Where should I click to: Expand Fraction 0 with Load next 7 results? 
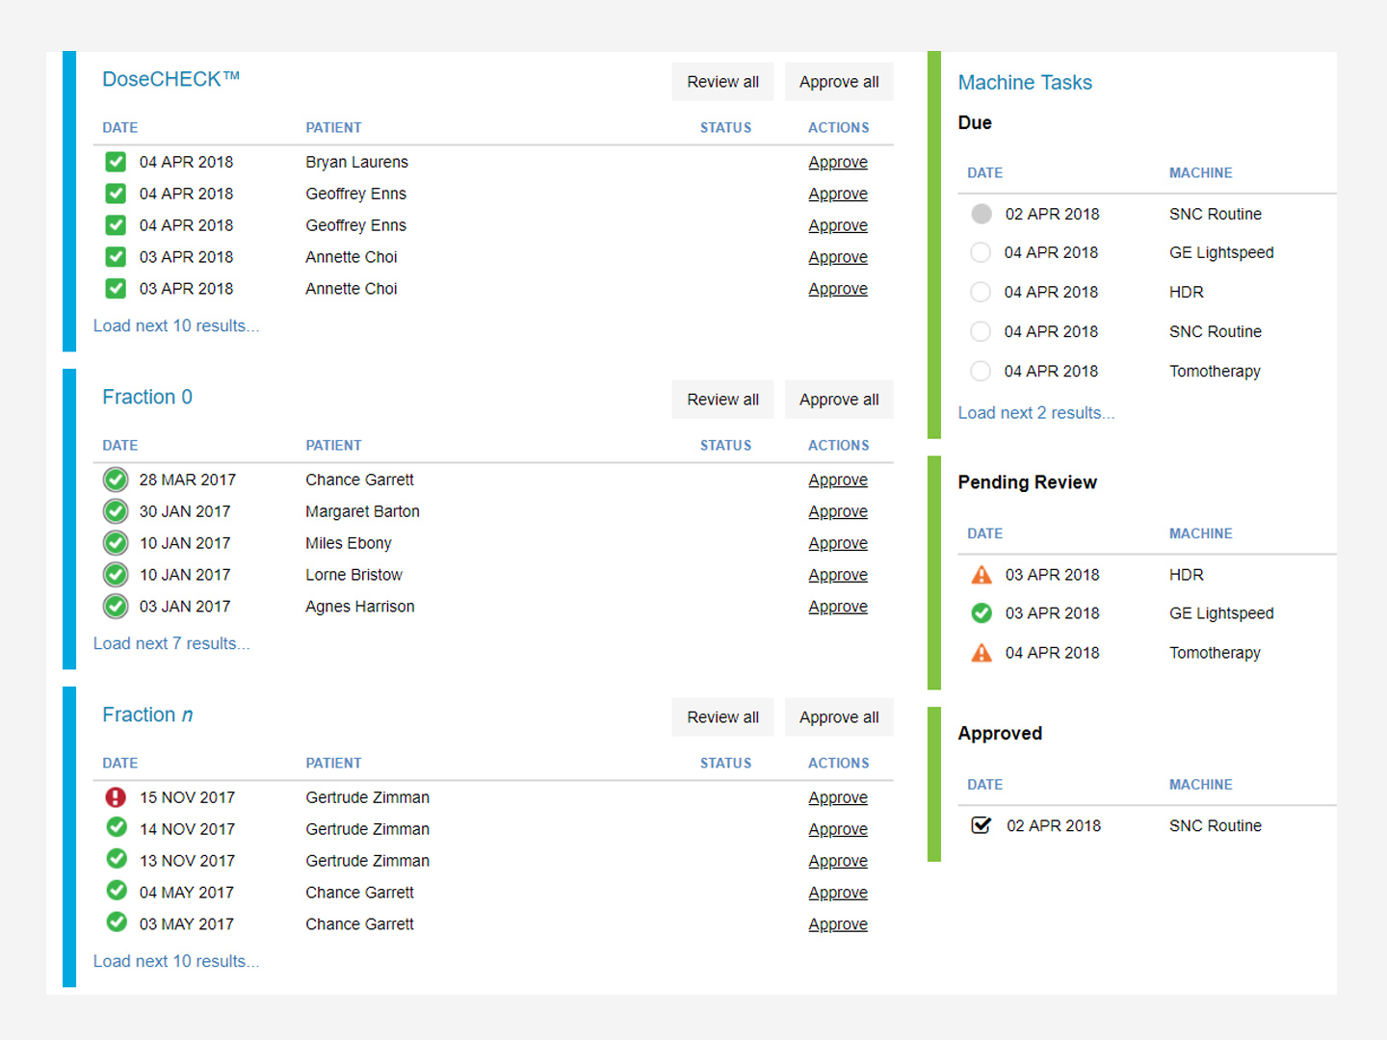tap(171, 644)
